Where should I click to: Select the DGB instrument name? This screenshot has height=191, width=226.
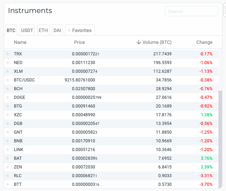(18, 123)
